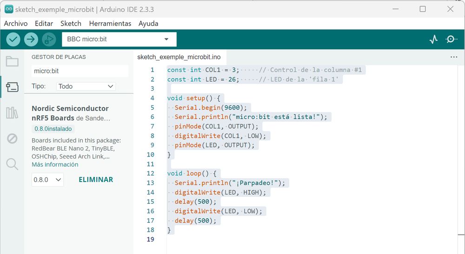Click the Verify sketch checkmark button

pyautogui.click(x=13, y=39)
